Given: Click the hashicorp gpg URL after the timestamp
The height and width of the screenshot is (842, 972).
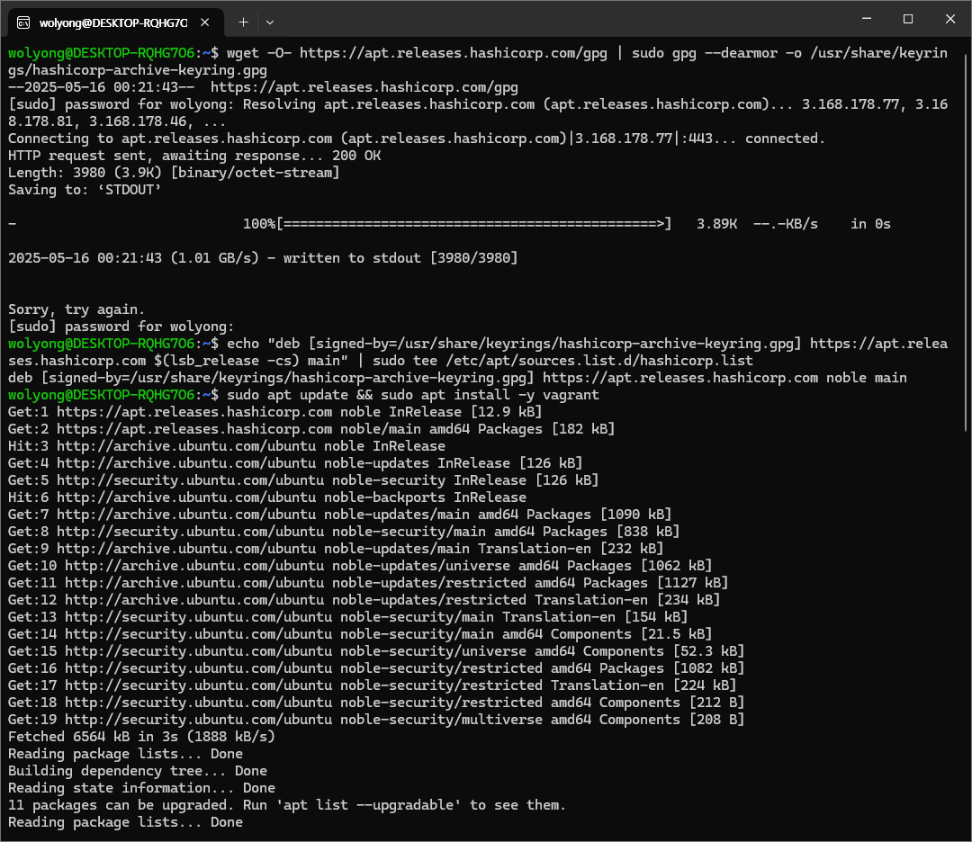Looking at the screenshot, I should coord(364,87).
